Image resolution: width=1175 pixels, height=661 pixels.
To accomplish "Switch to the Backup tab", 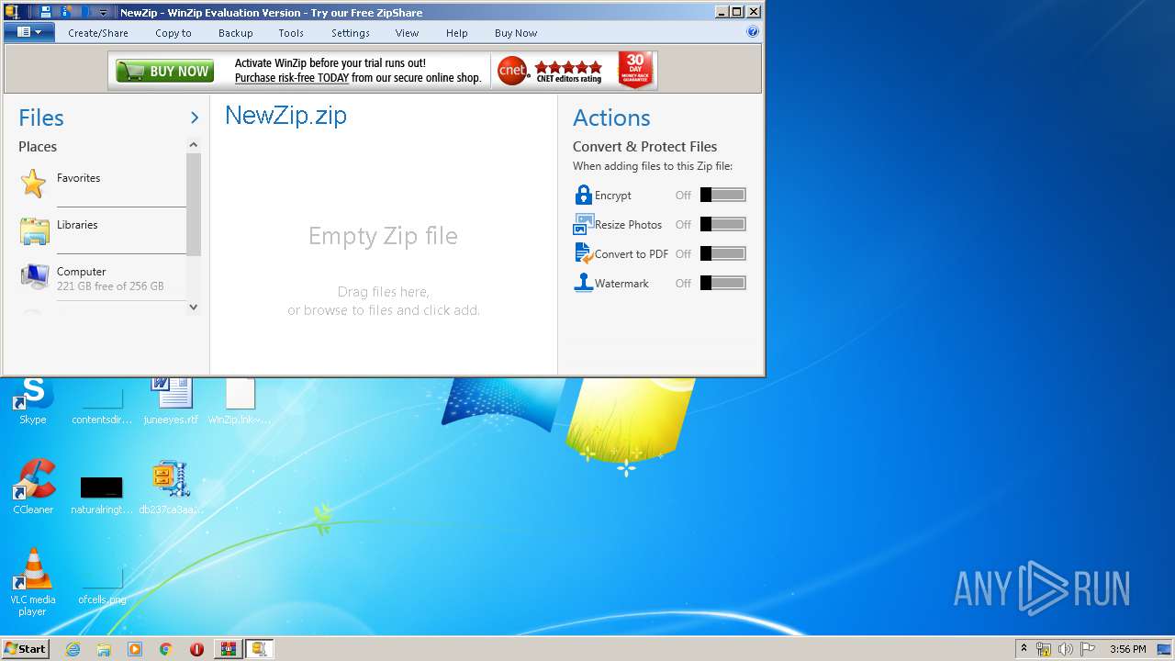I will click(236, 33).
